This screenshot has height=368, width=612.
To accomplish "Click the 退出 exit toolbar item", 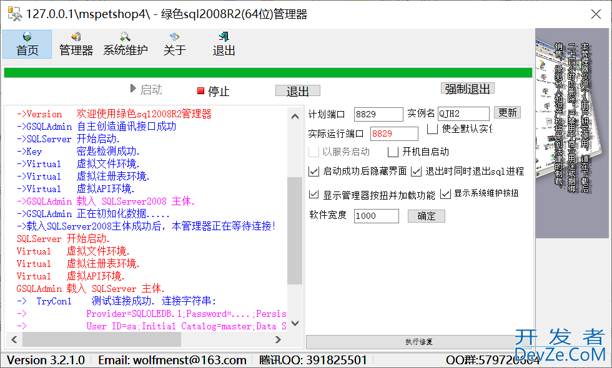I will point(224,44).
